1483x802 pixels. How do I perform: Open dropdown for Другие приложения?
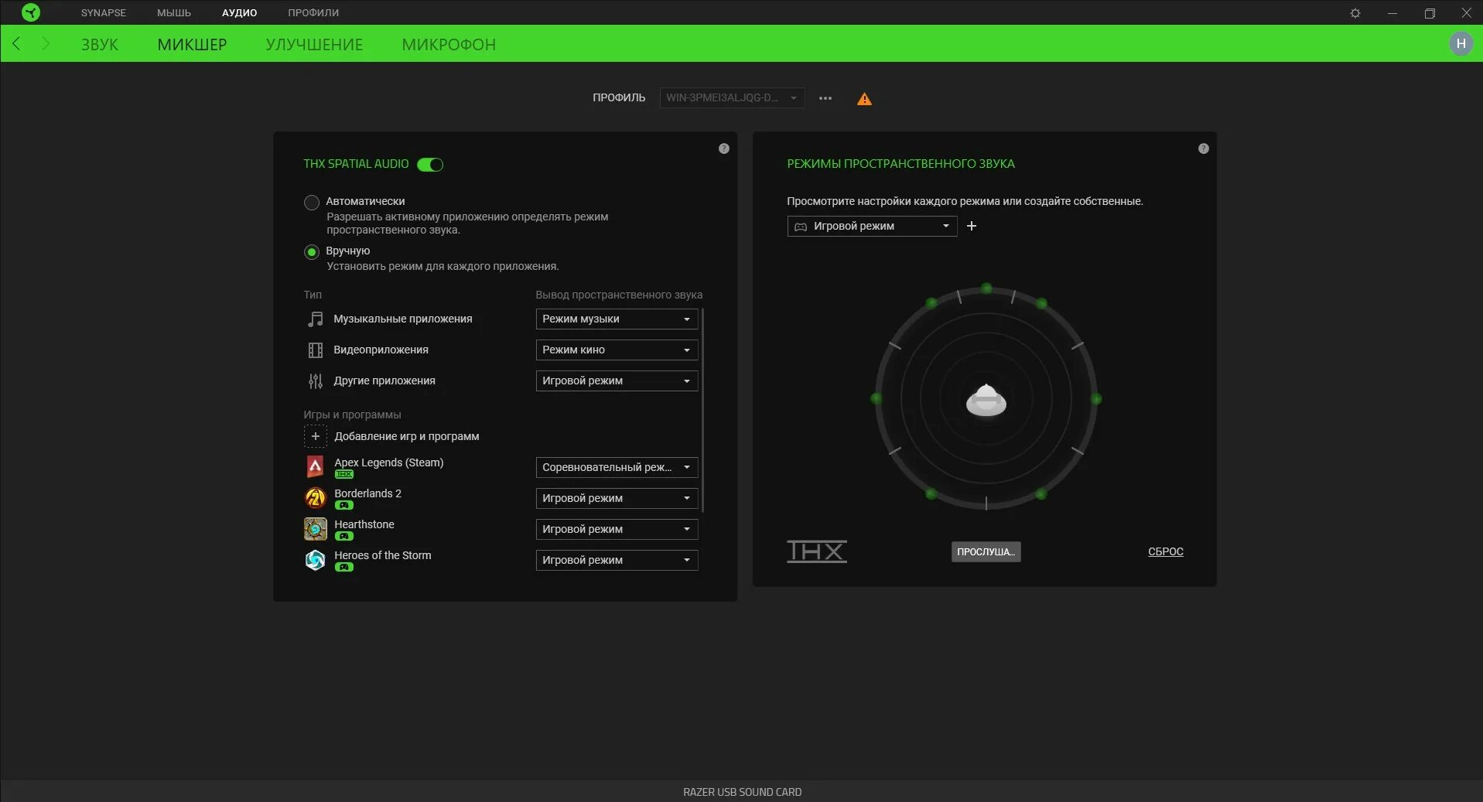[617, 381]
